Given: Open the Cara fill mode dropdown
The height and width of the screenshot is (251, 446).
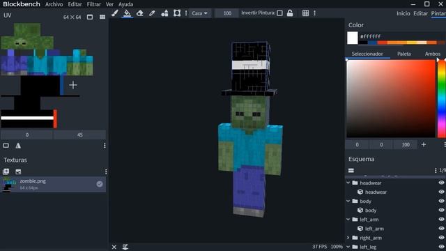Looking at the screenshot, I should [200, 13].
